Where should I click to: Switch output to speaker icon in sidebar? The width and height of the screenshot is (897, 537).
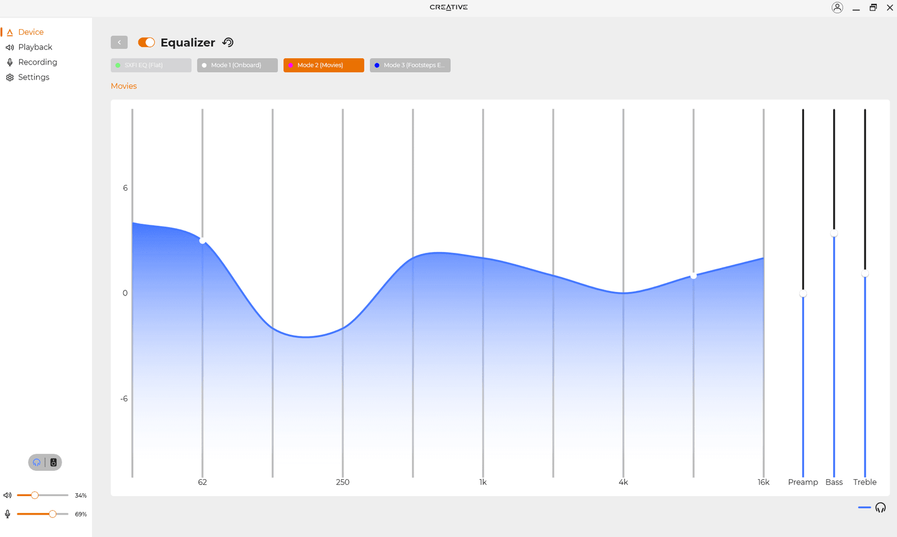[53, 462]
